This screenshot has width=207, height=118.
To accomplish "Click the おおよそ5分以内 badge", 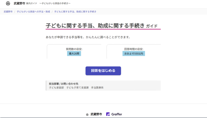I will point(133,53).
